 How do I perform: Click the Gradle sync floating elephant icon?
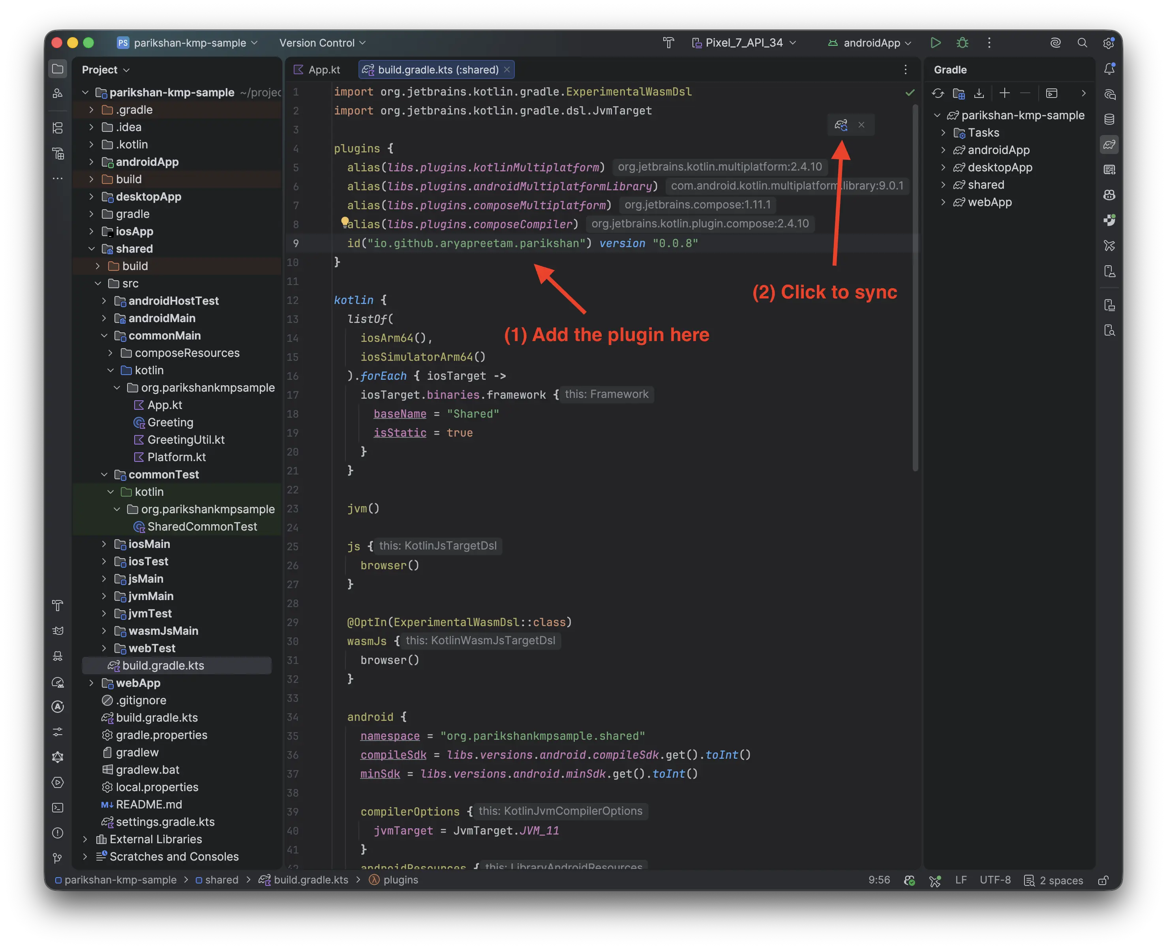[x=841, y=125]
